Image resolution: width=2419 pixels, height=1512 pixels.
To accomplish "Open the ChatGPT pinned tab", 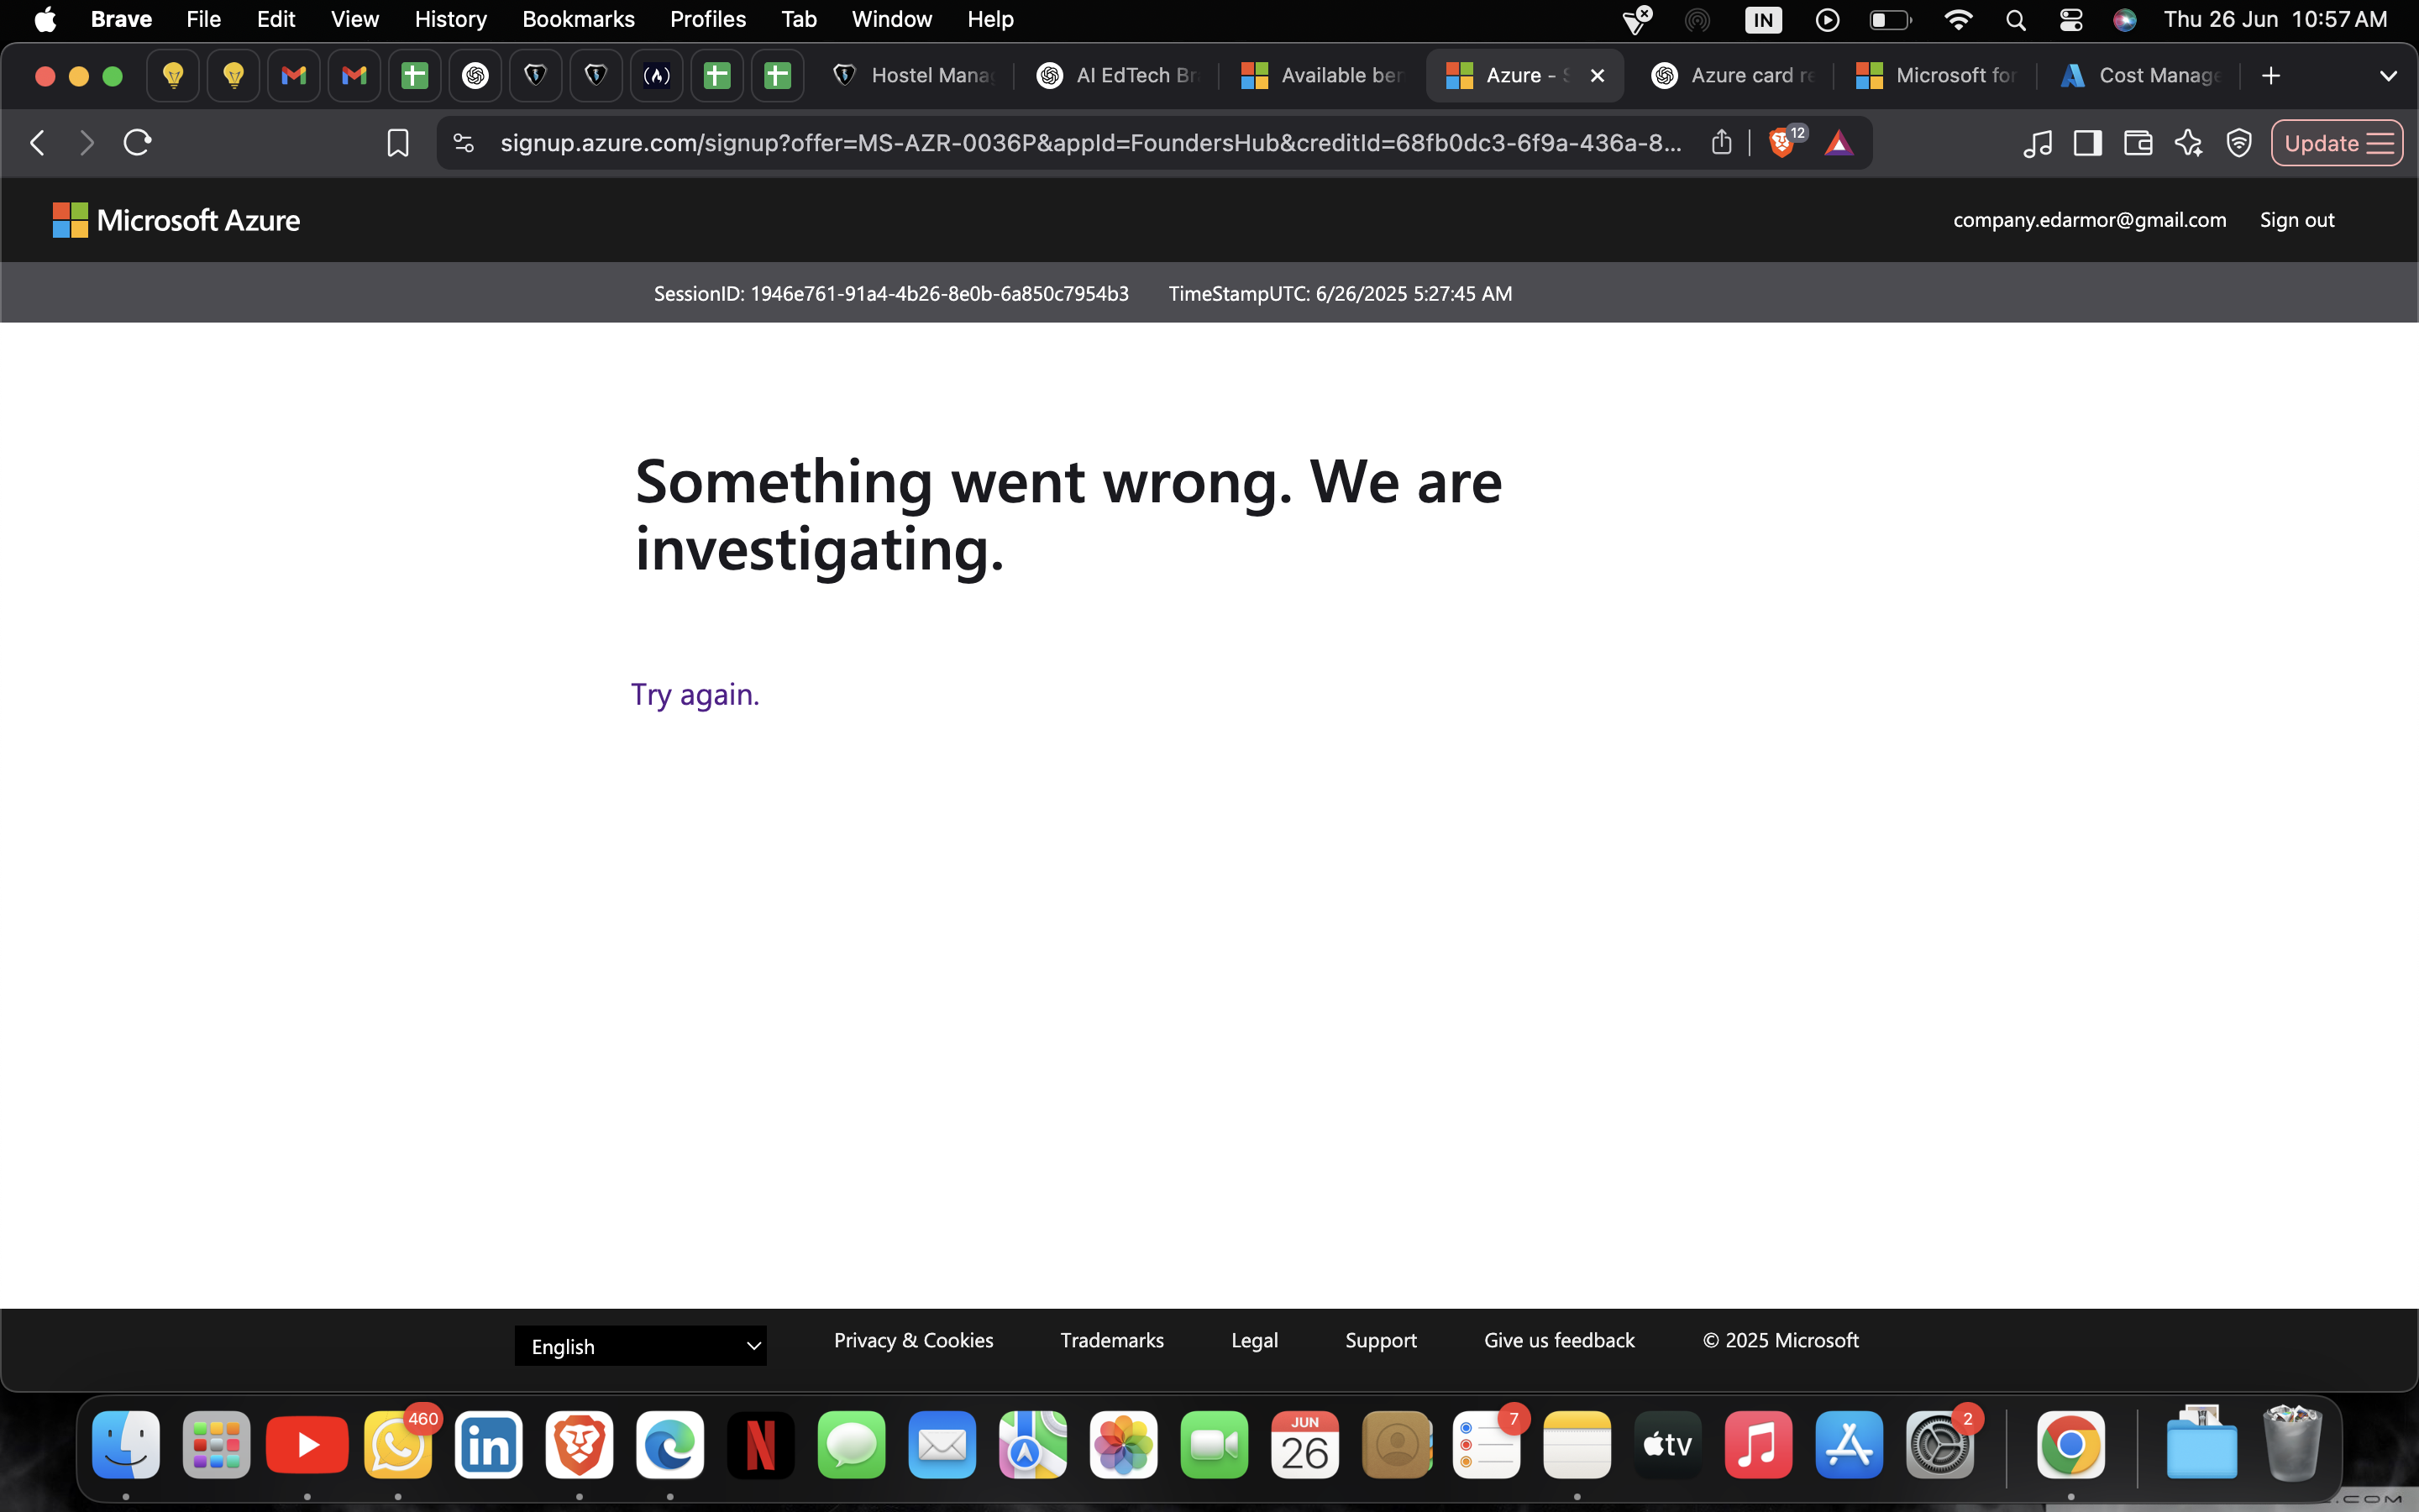I will [x=475, y=75].
